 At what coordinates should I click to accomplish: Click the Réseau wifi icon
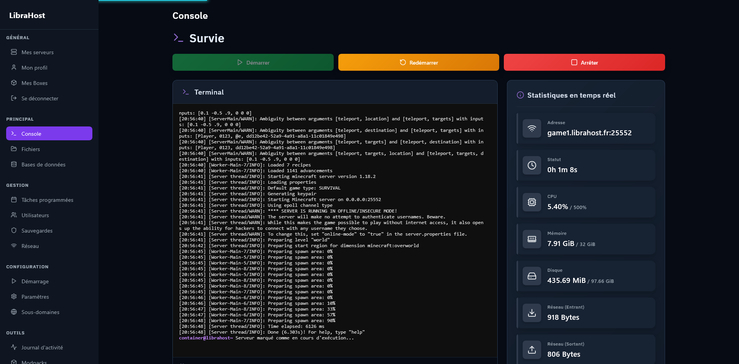click(x=14, y=246)
